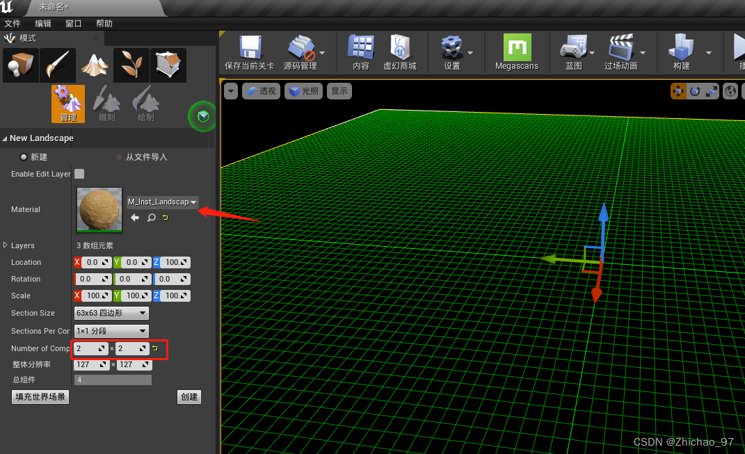Browse to Material asset with magnifier icon
745x454 pixels.
tap(151, 218)
